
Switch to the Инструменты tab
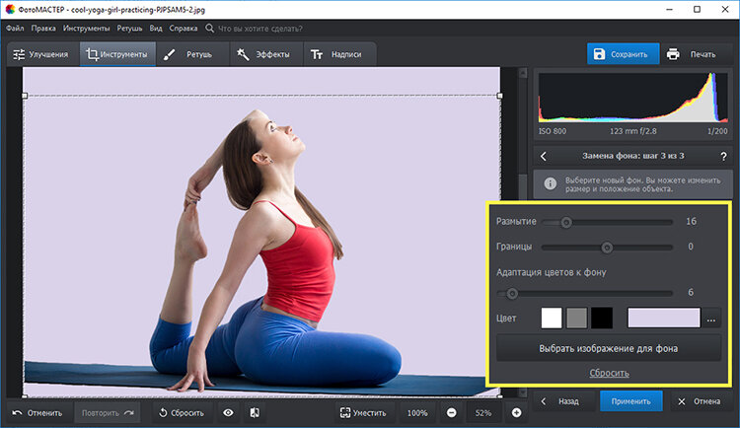click(x=117, y=55)
